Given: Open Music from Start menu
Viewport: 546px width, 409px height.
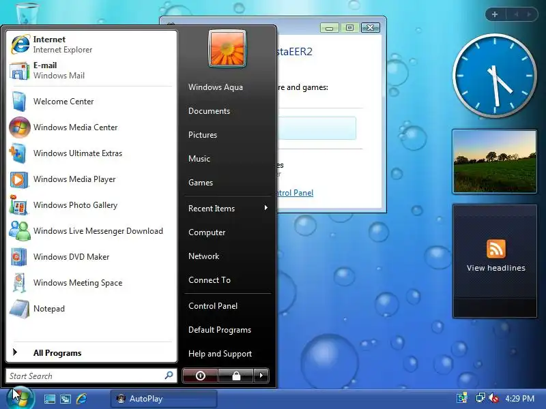Looking at the screenshot, I should [199, 159].
